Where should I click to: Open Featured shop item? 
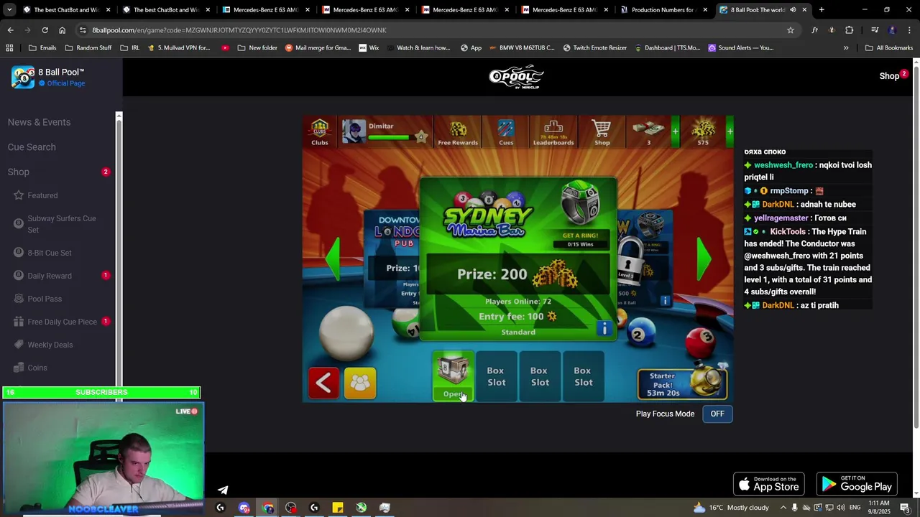pos(42,195)
